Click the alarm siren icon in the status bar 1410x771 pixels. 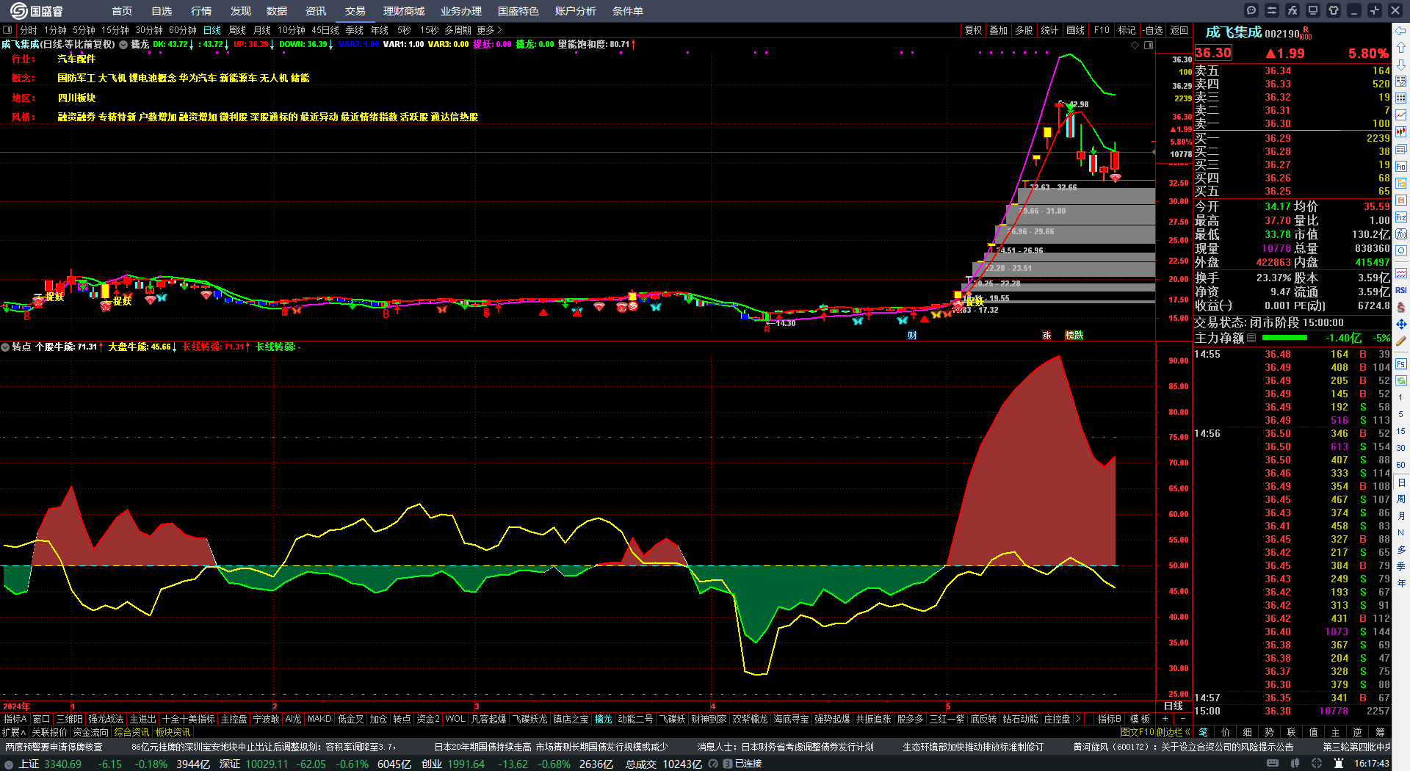tap(1339, 764)
